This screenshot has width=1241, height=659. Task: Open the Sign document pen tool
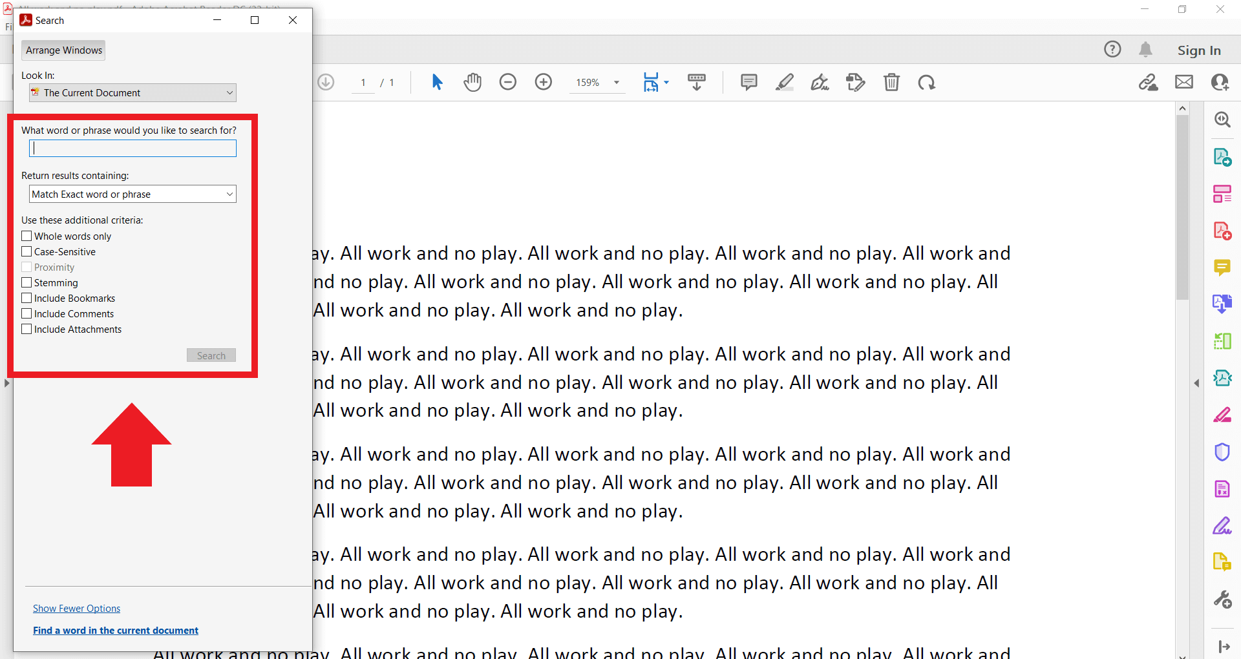tap(820, 82)
